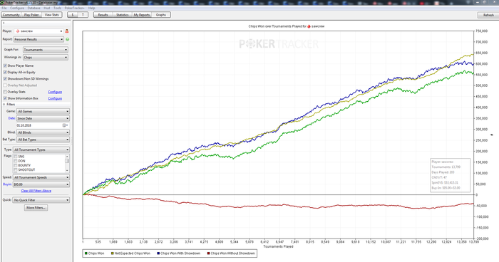Click Configure link beside Overlay Stats
Image resolution: width=499 pixels, height=262 pixels.
55,92
